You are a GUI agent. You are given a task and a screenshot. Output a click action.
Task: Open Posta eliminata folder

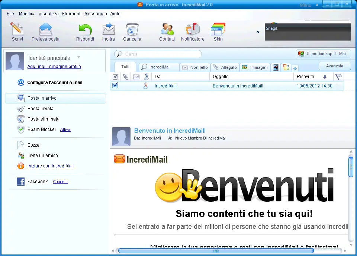pyautogui.click(x=43, y=119)
